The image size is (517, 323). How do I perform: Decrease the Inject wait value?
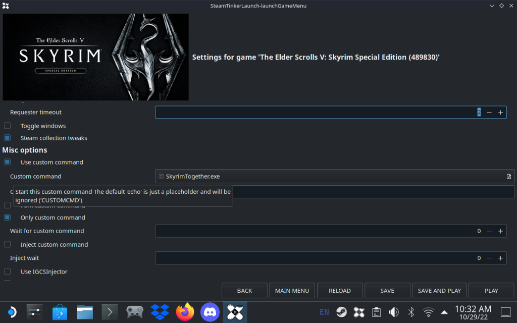[x=489, y=258]
